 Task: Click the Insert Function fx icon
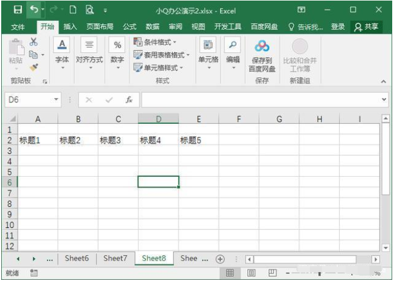point(129,100)
